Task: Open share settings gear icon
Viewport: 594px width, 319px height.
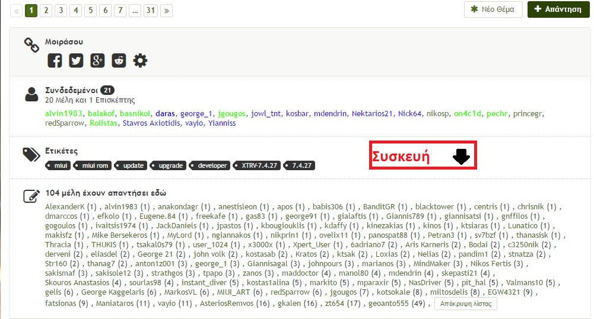Action: point(140,60)
